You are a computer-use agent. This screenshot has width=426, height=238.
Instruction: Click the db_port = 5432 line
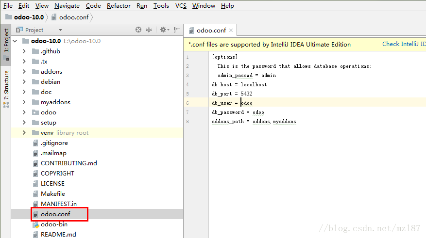coord(232,94)
